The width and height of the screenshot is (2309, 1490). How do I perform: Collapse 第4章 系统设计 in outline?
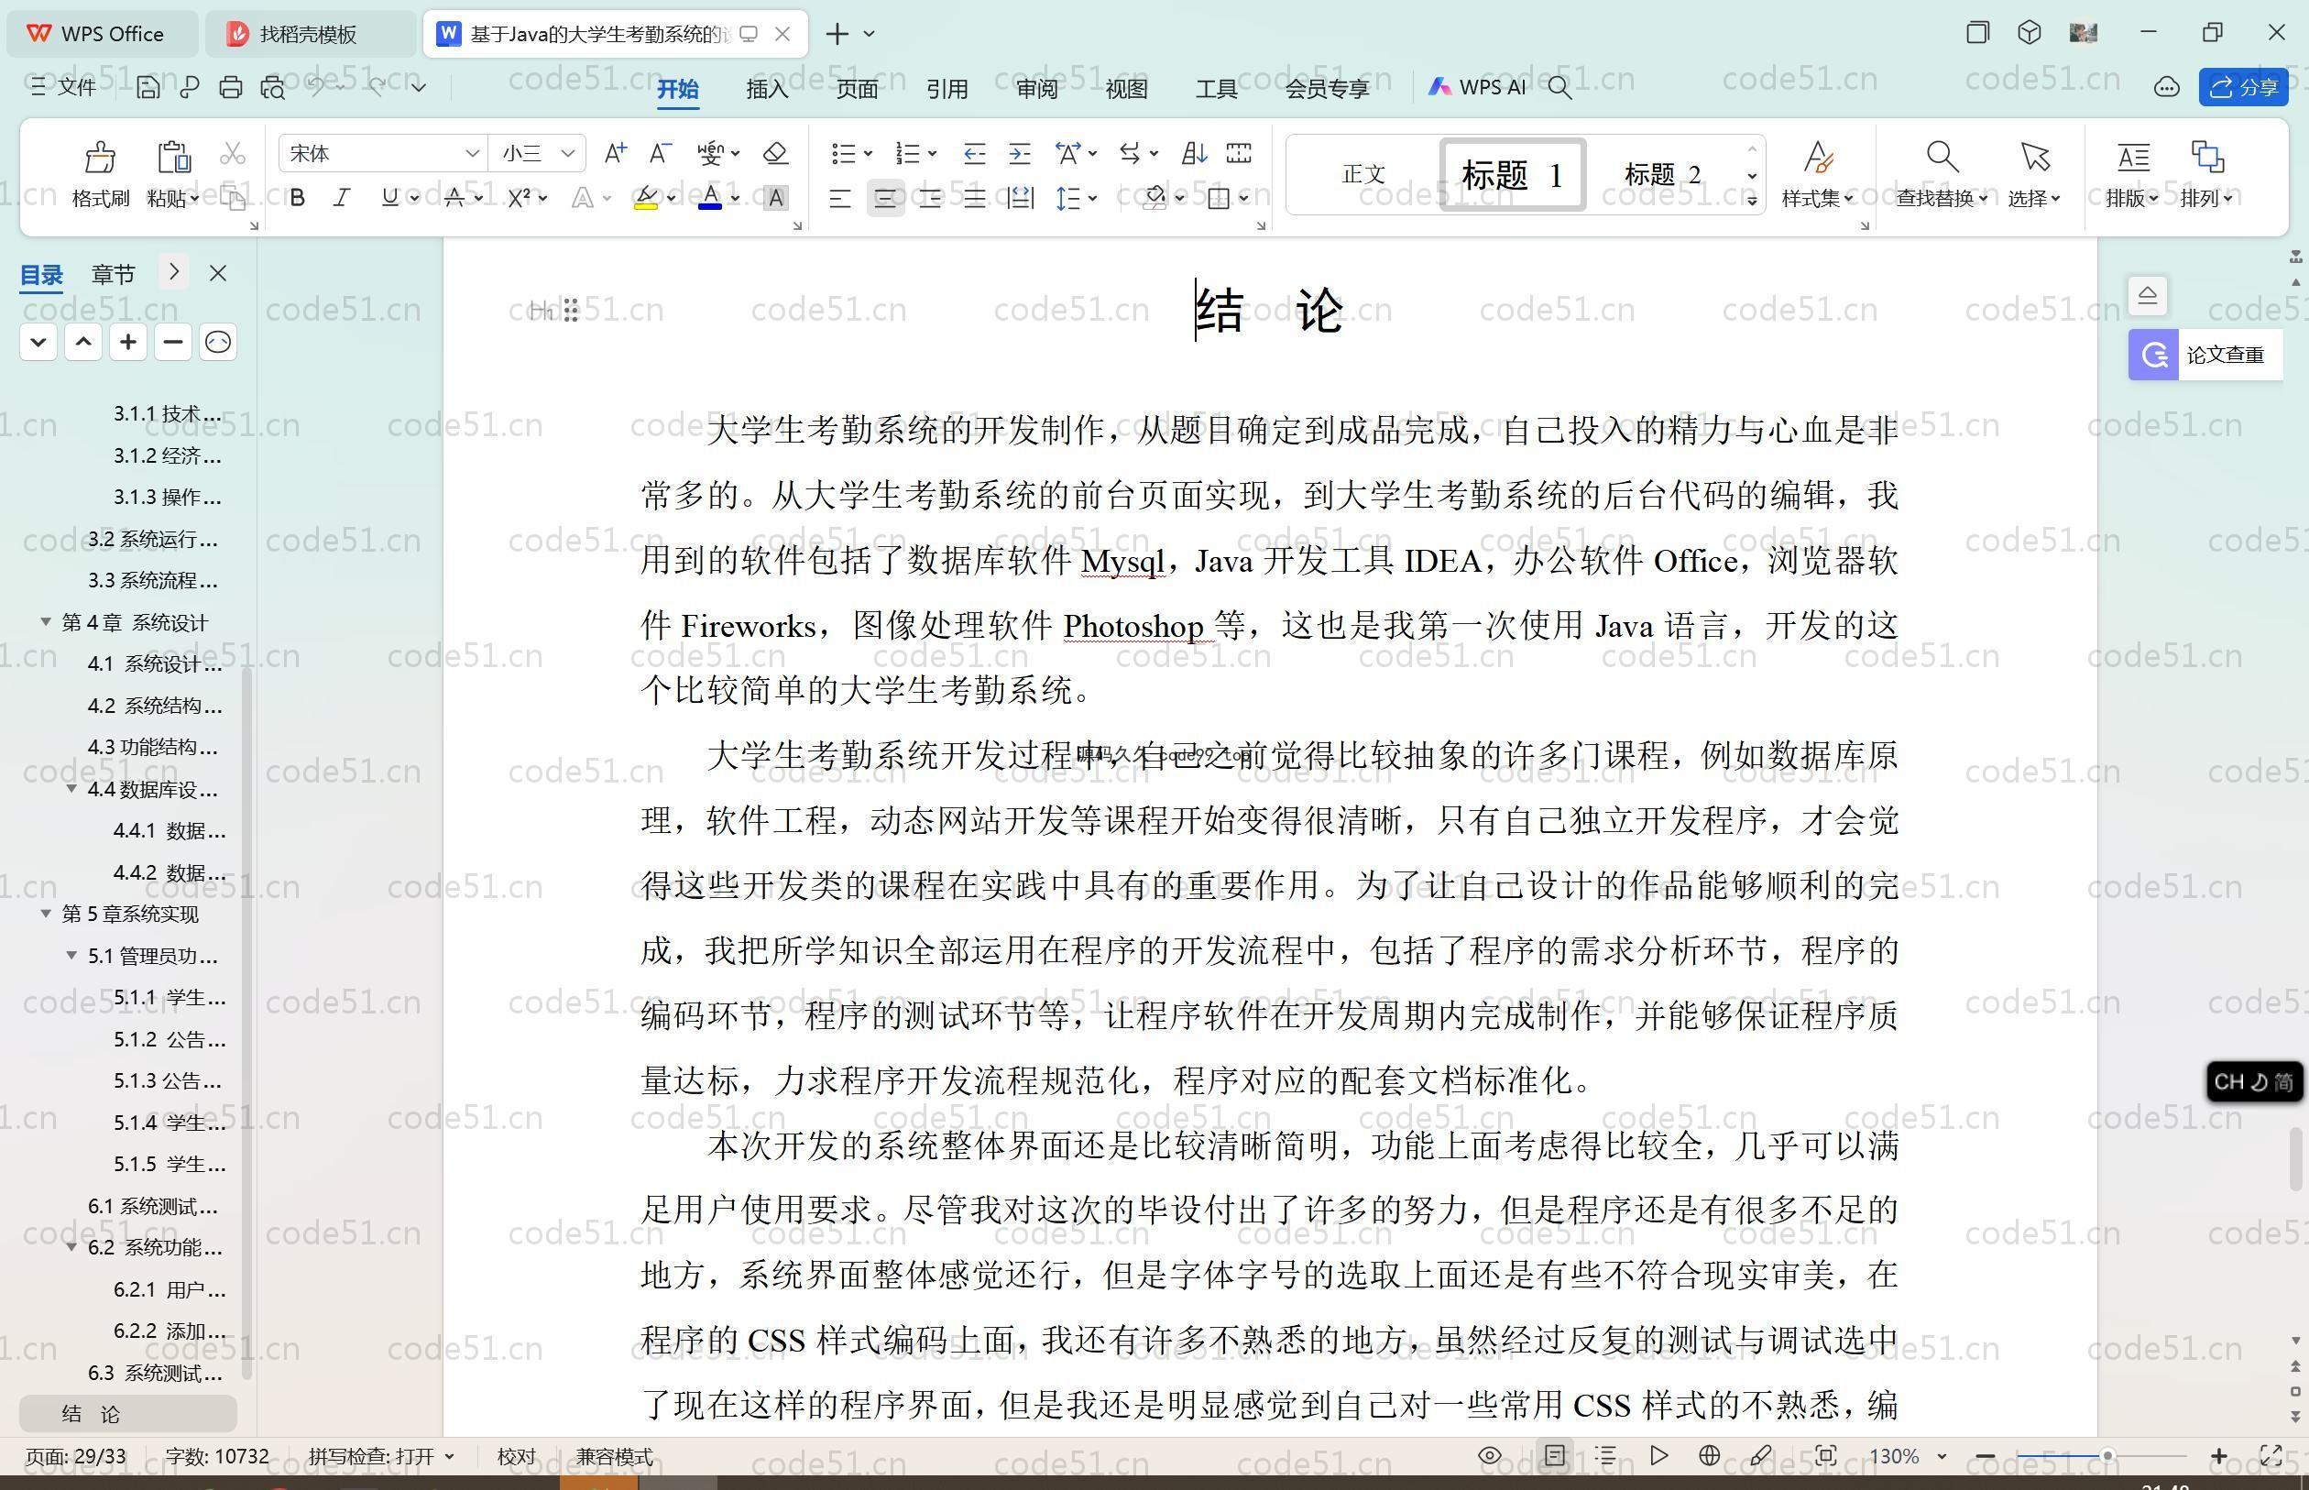coord(46,621)
